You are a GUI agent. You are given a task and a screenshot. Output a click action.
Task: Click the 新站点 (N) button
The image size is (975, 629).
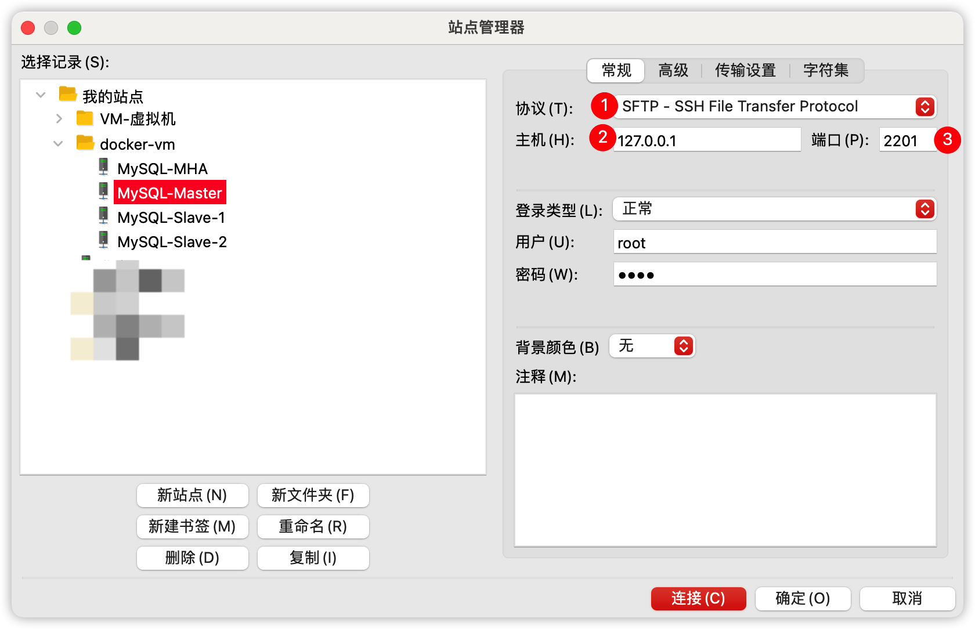coord(192,495)
